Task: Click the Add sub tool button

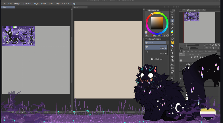Action: coord(156,59)
